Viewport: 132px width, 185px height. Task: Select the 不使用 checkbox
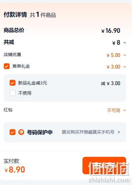13,93
